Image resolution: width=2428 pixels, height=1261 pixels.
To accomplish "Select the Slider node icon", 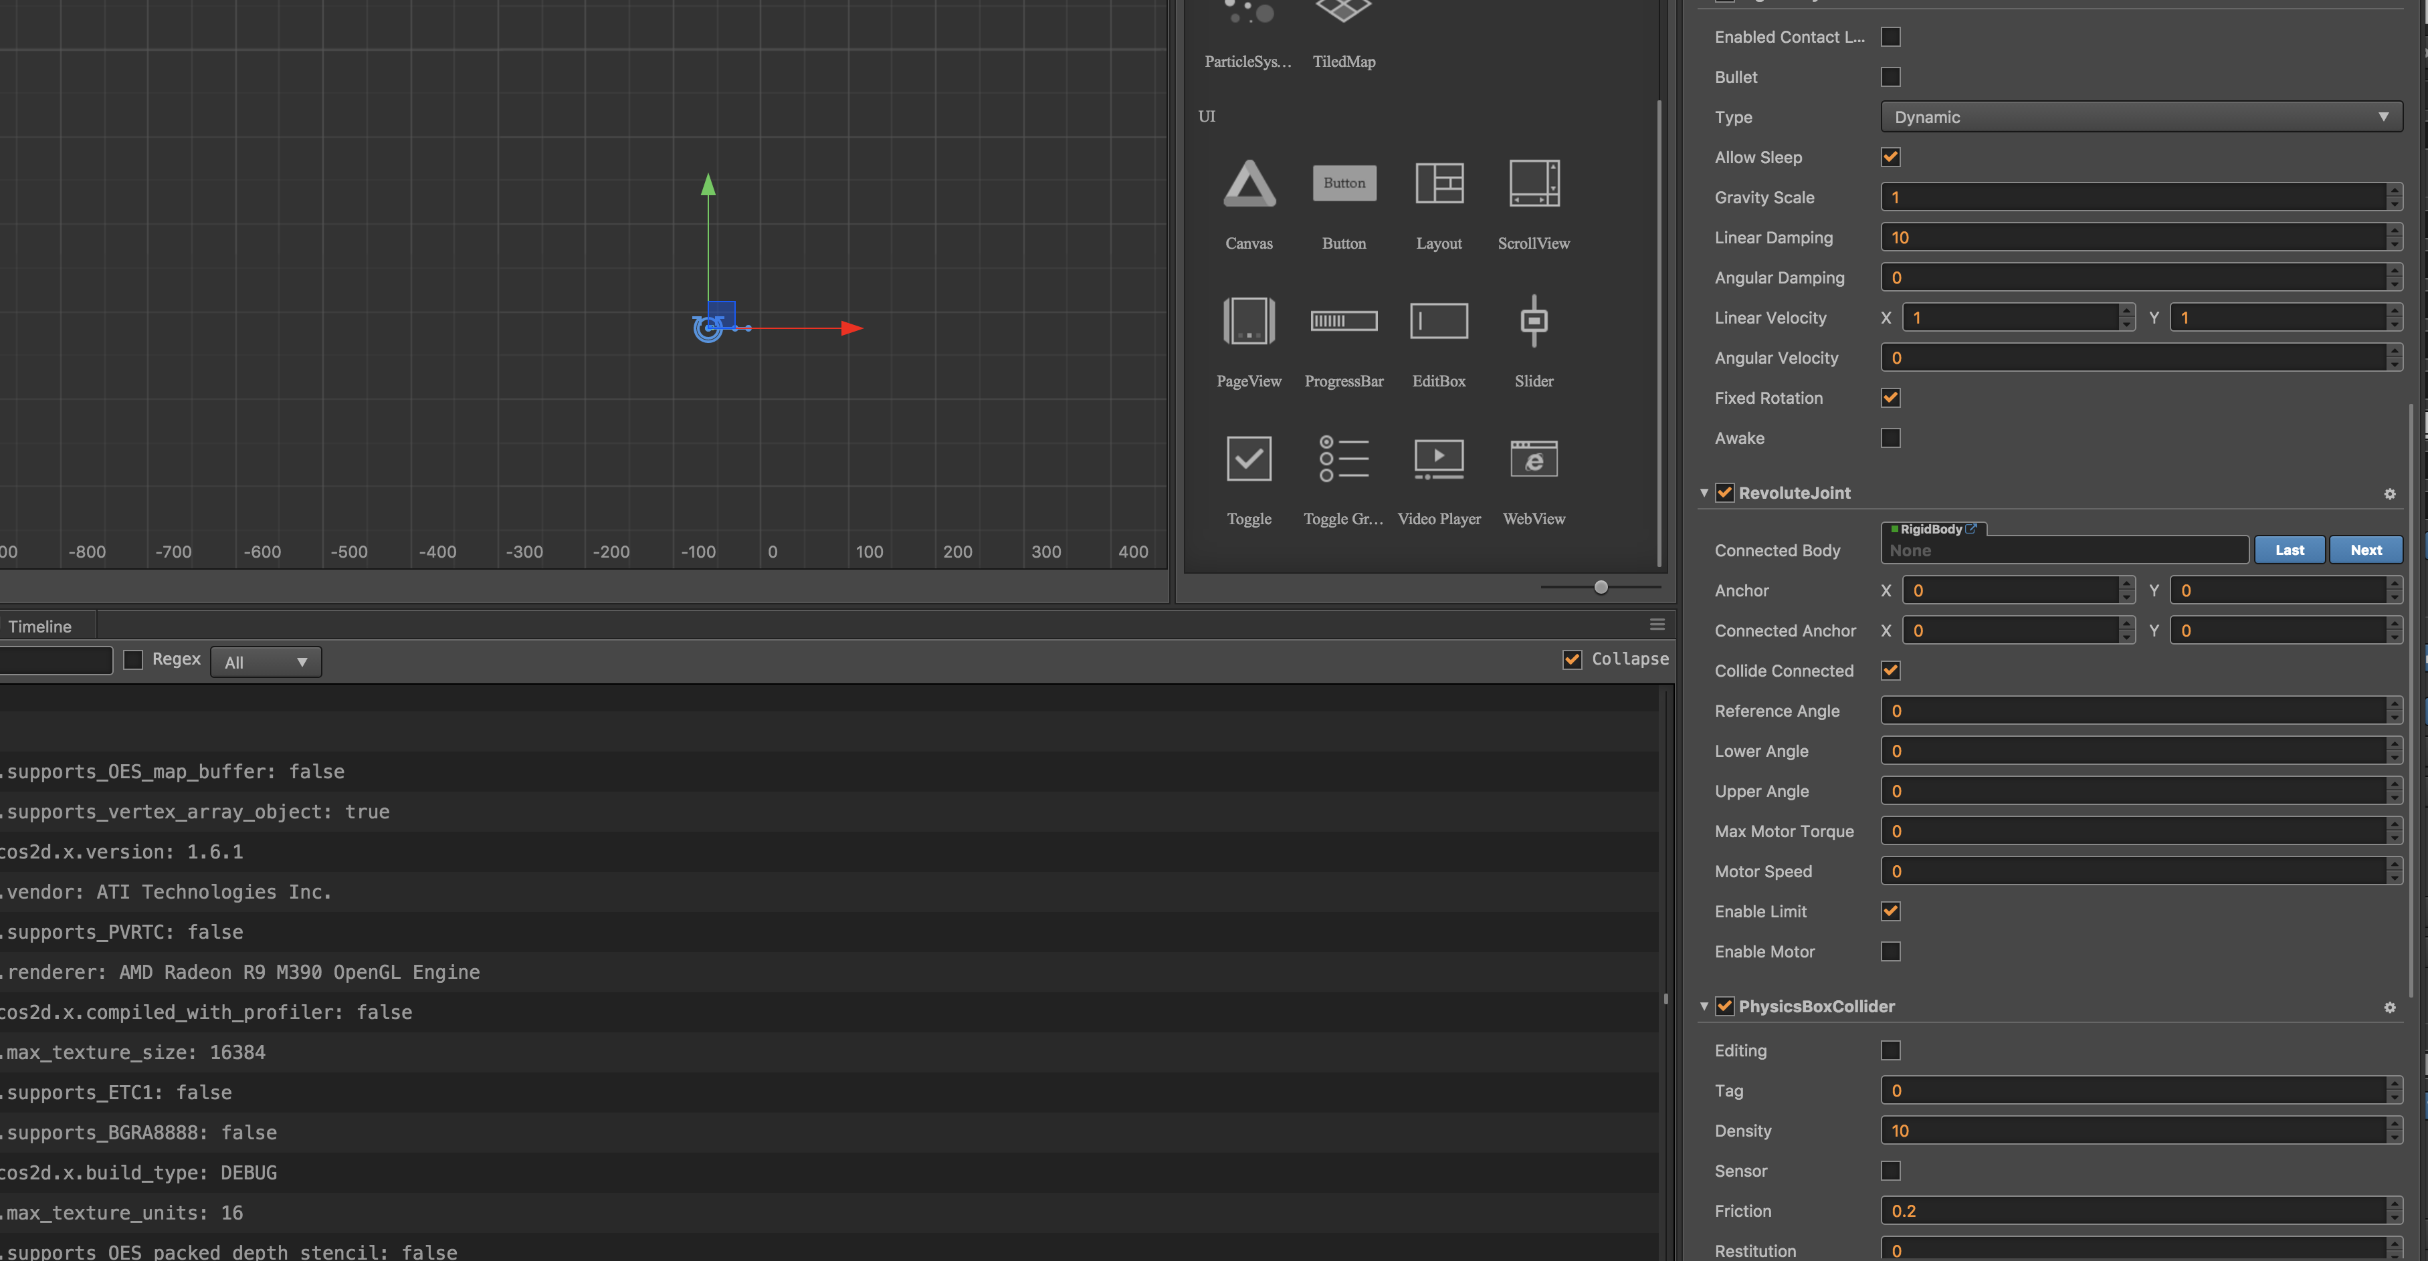I will (1534, 322).
